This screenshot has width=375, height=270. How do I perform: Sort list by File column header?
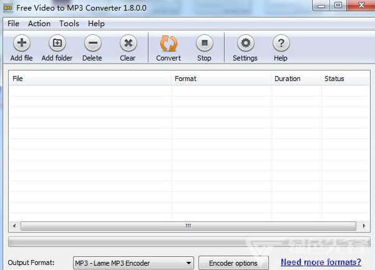90,79
